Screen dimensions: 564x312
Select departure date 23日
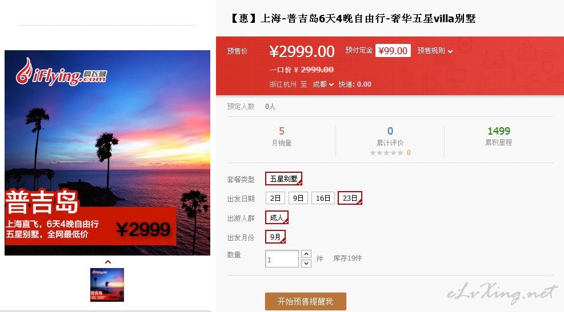pyautogui.click(x=350, y=198)
